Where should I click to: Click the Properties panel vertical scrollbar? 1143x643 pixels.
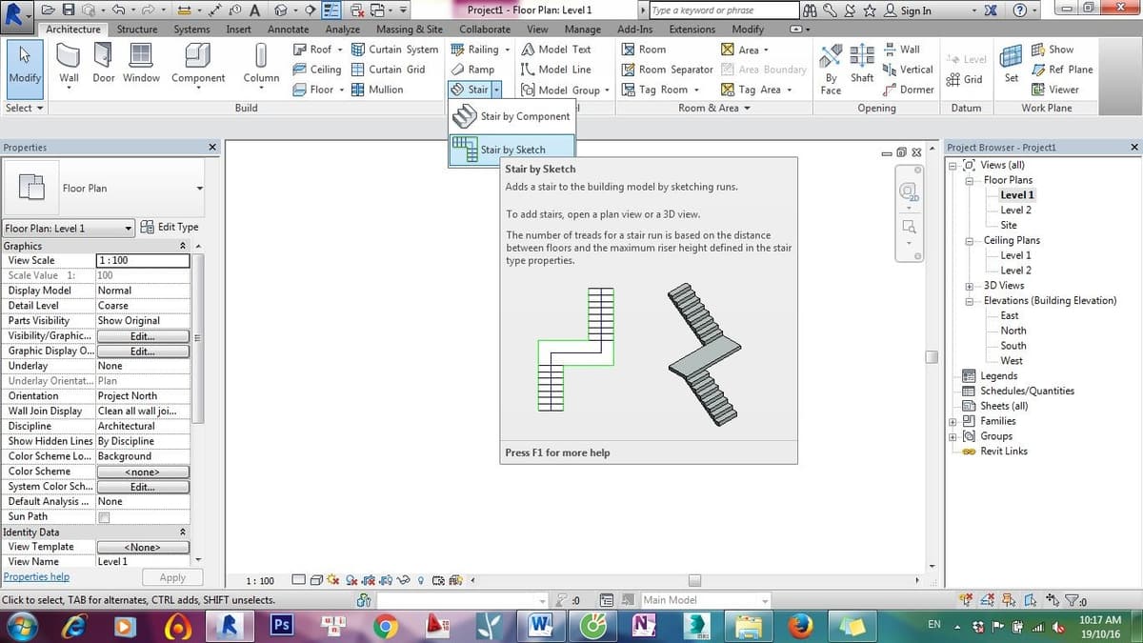198,338
